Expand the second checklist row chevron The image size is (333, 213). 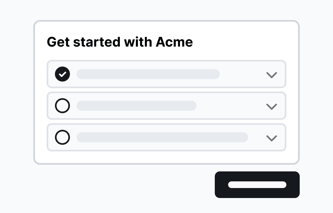(x=271, y=106)
